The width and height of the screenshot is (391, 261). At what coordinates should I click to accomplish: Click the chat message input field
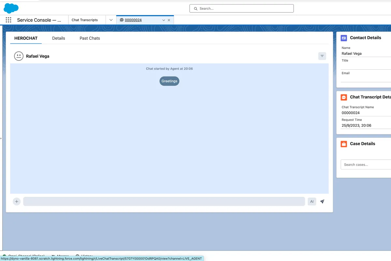point(164,201)
